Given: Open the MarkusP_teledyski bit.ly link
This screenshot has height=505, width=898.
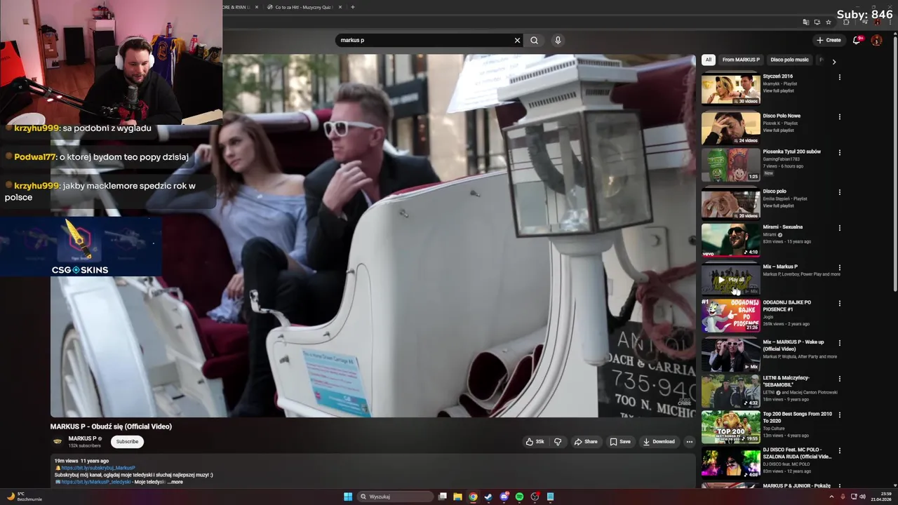Looking at the screenshot, I should [96, 482].
